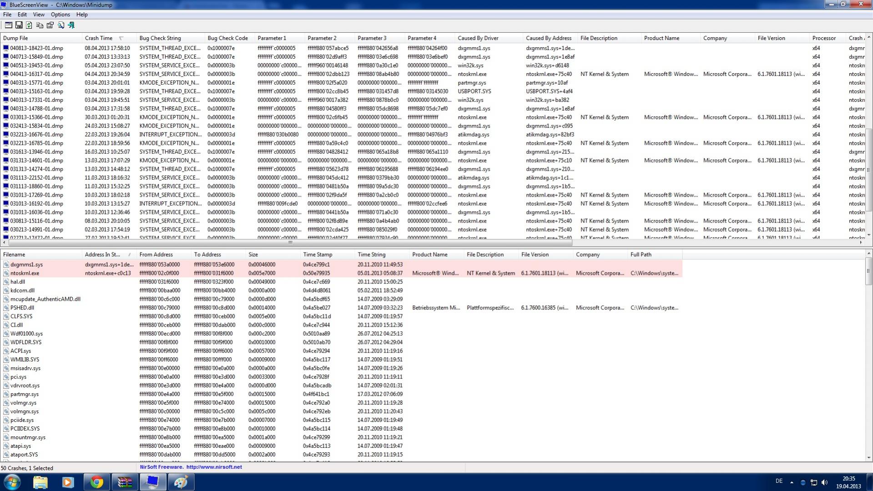Image resolution: width=873 pixels, height=491 pixels.
Task: Click the taskbar clock showing 20:35
Action: click(848, 482)
